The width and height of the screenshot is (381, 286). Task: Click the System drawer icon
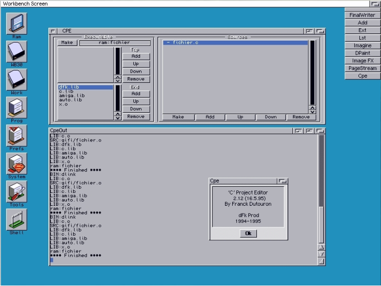click(16, 164)
